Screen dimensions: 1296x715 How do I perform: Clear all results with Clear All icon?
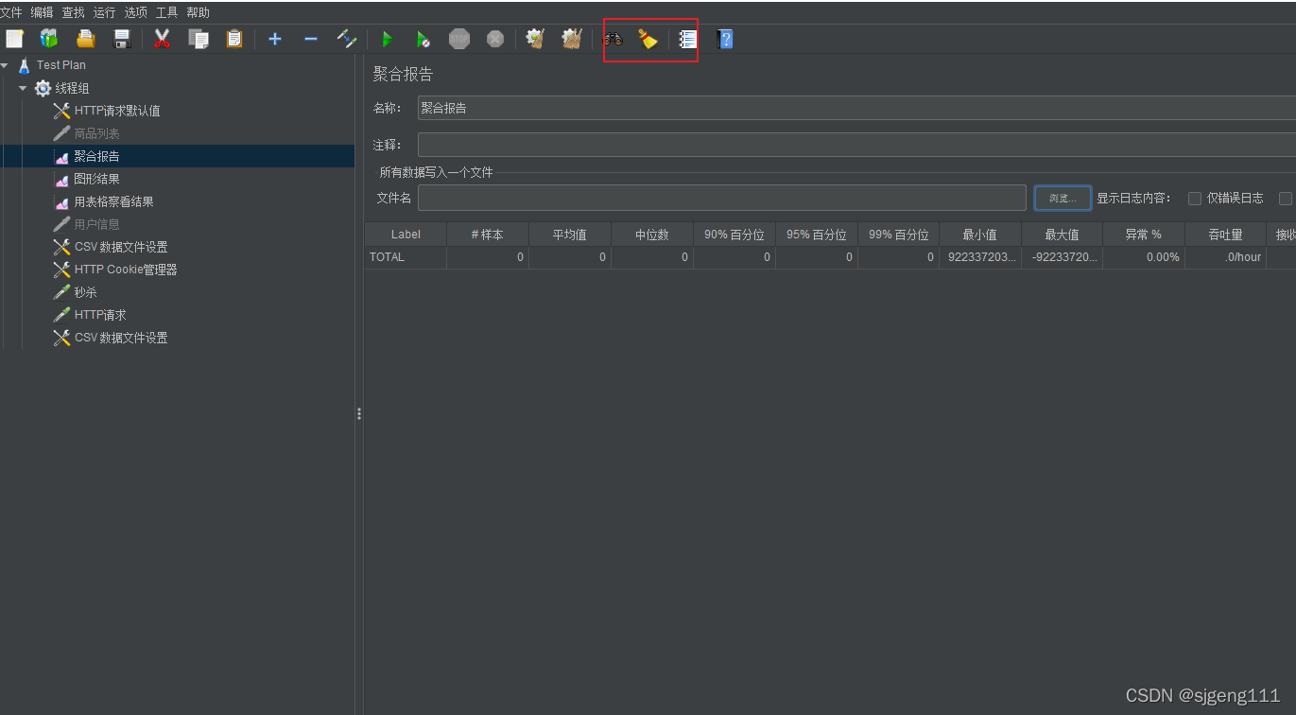[x=572, y=39]
